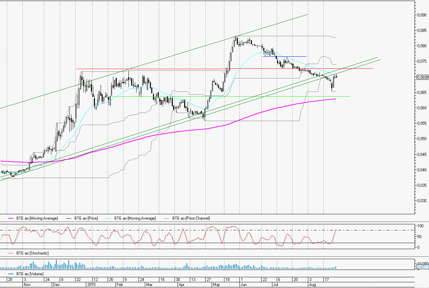The width and height of the screenshot is (429, 288).
Task: Click the gray Moving Average legend entry
Action: coord(135,219)
